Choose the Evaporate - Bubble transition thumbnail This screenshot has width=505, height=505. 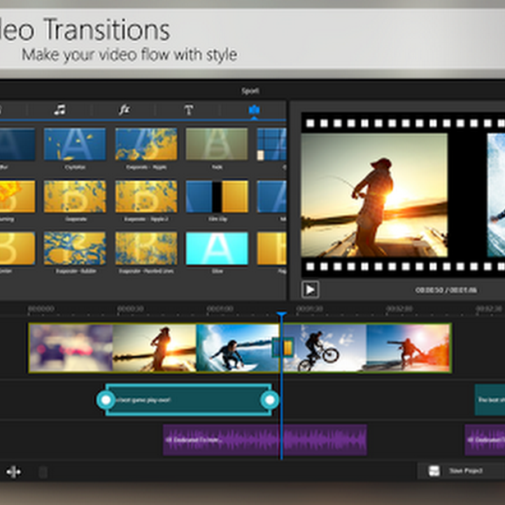click(75, 249)
